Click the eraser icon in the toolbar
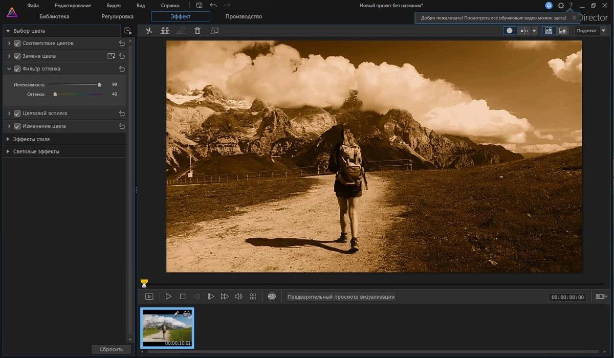This screenshot has width=614, height=358. click(181, 31)
